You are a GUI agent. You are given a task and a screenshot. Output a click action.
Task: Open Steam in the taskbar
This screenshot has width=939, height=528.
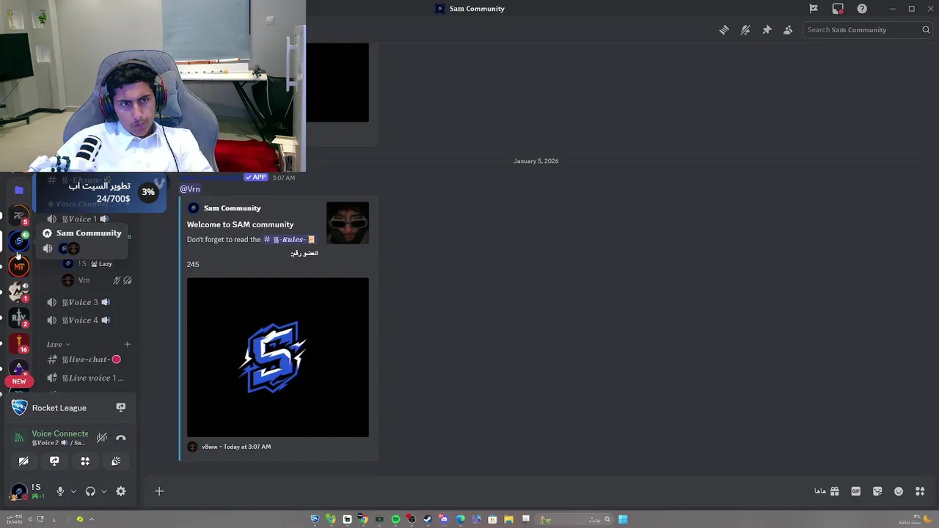point(428,519)
